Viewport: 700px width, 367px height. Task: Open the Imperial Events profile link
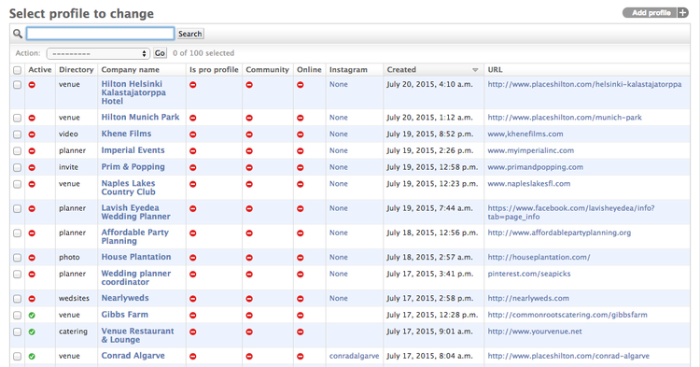pos(133,150)
